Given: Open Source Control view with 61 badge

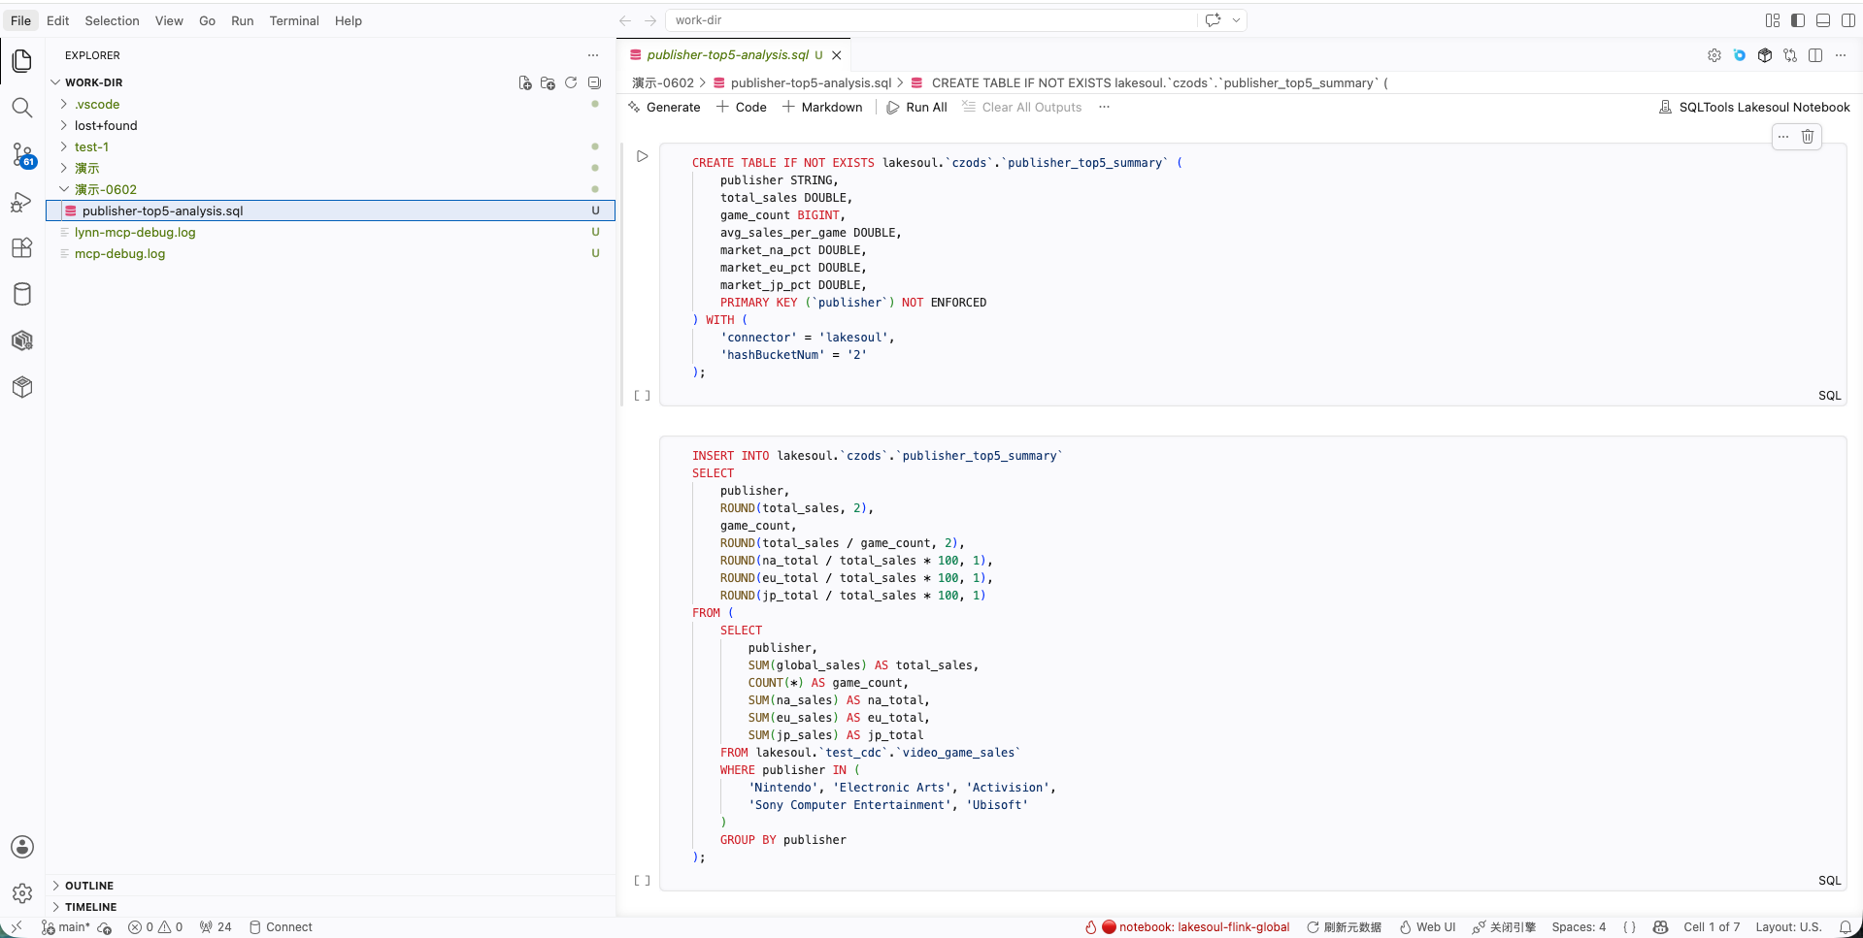Looking at the screenshot, I should [x=22, y=155].
